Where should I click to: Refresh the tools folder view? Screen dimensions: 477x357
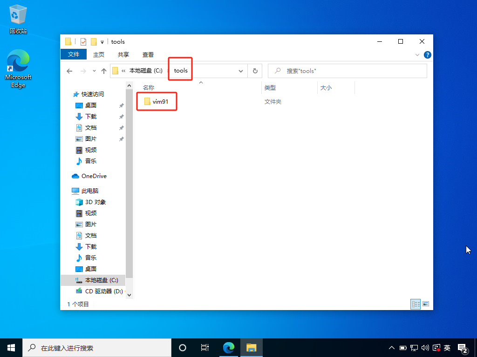tap(255, 71)
